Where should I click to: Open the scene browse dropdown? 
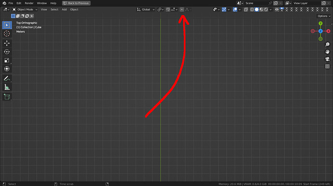[x=240, y=3]
